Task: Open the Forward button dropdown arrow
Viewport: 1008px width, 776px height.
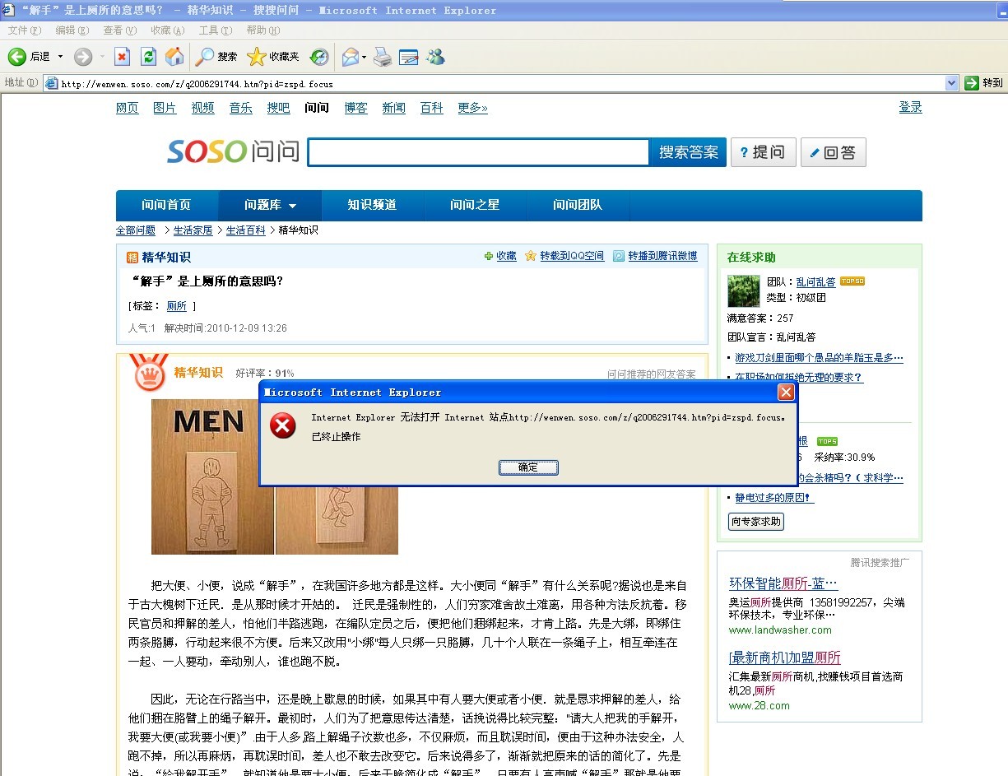Action: tap(102, 57)
